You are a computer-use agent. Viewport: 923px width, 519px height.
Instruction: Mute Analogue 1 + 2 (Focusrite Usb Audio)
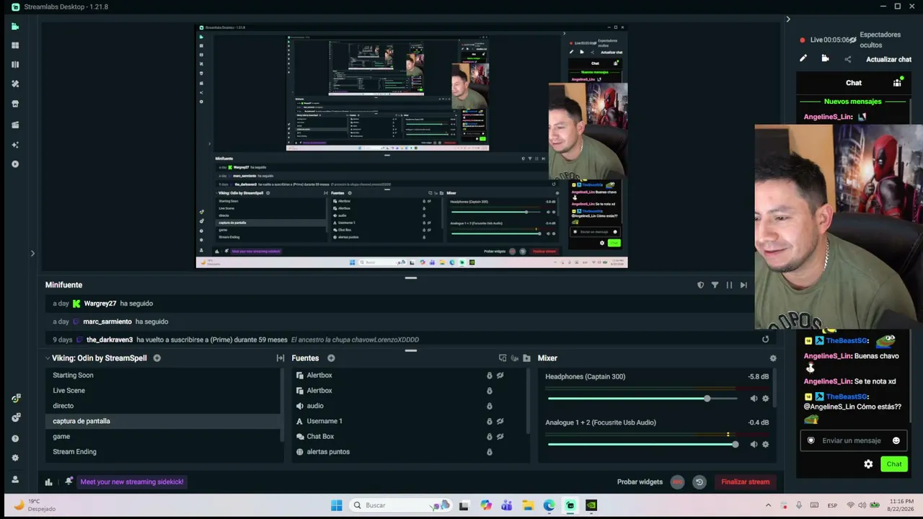coord(754,444)
